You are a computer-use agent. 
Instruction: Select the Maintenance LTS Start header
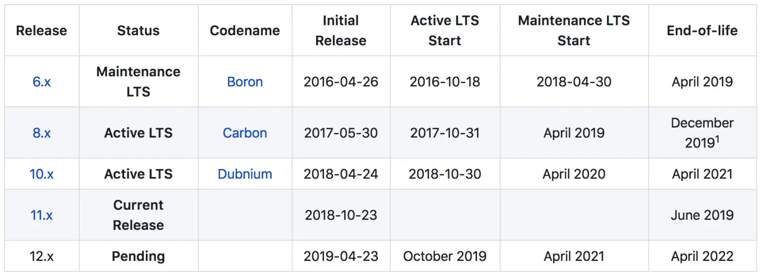pyautogui.click(x=574, y=31)
